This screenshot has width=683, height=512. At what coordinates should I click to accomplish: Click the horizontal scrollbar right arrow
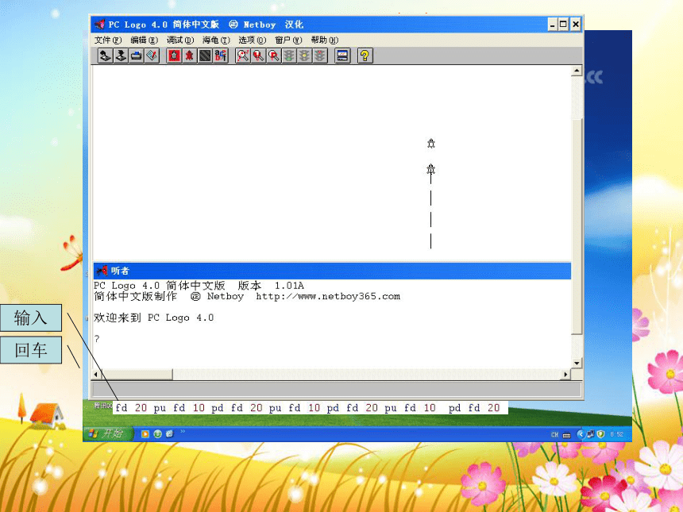565,374
